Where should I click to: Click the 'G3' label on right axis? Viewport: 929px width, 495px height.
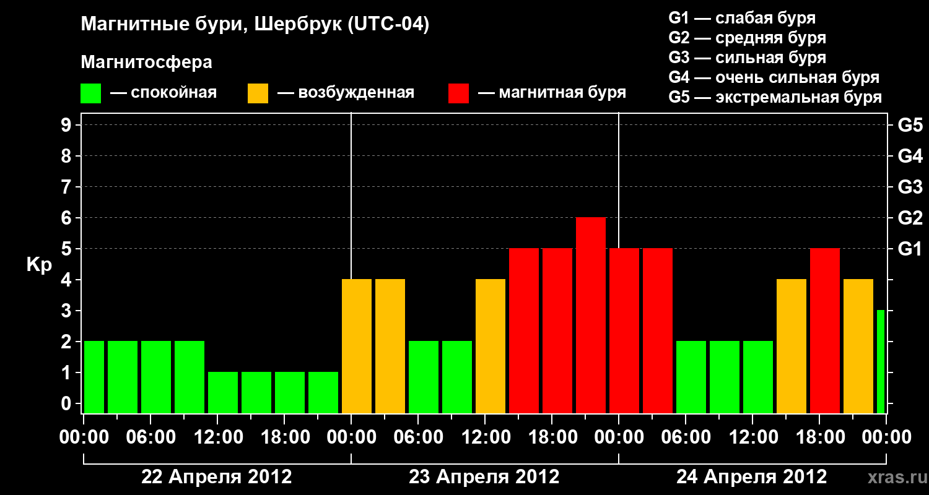(910, 187)
